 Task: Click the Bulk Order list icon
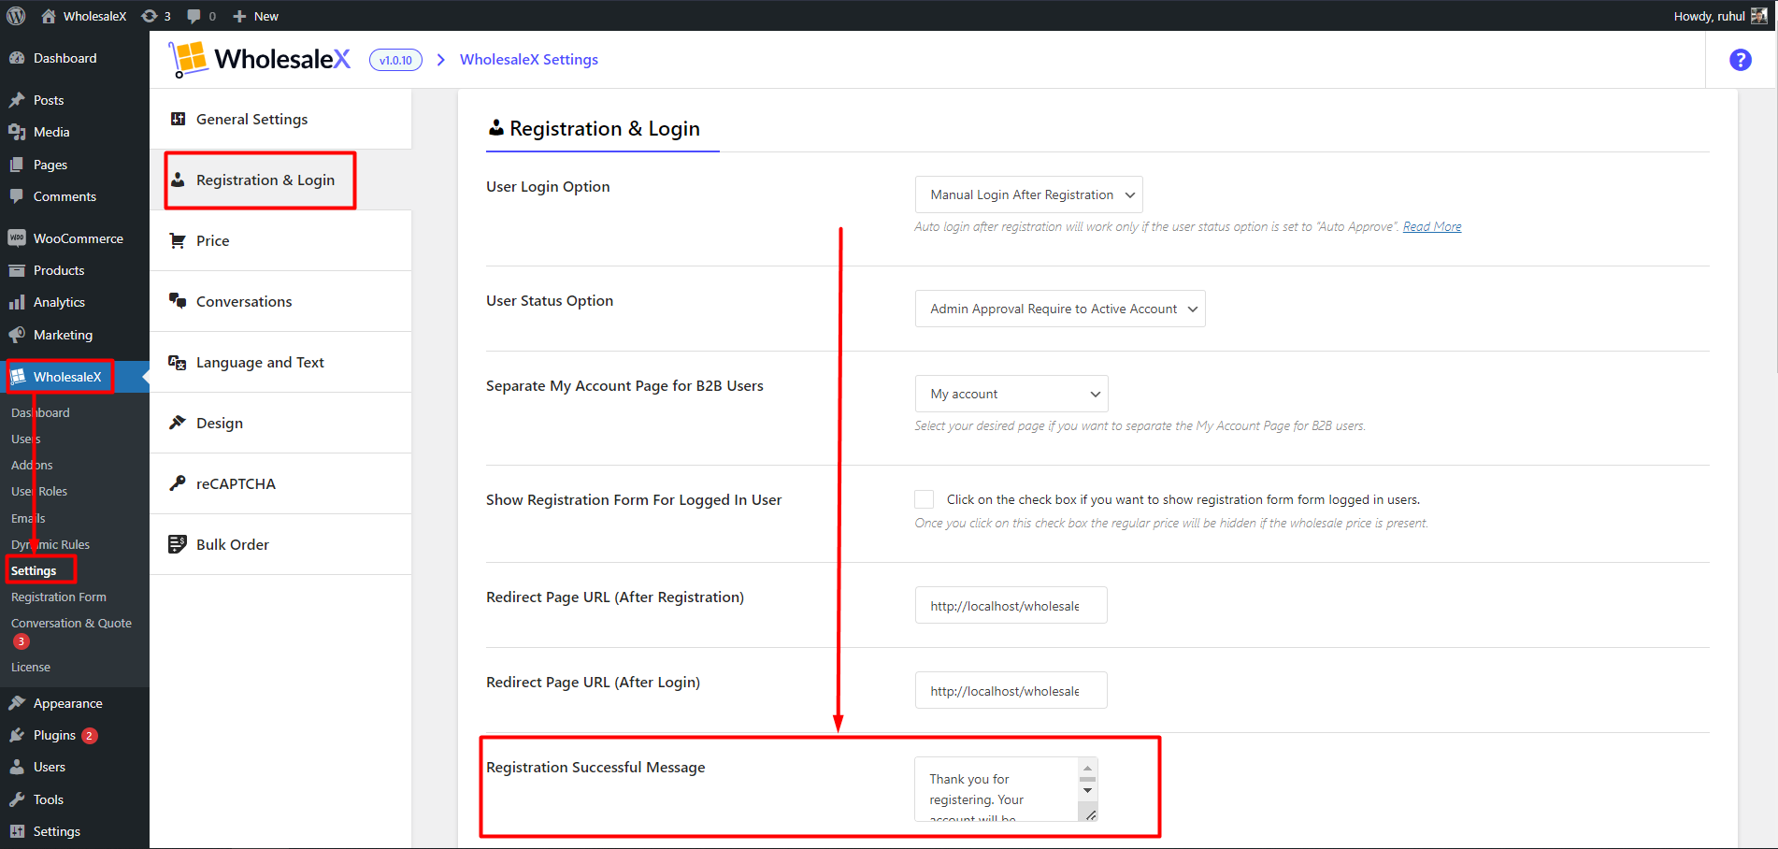tap(177, 544)
